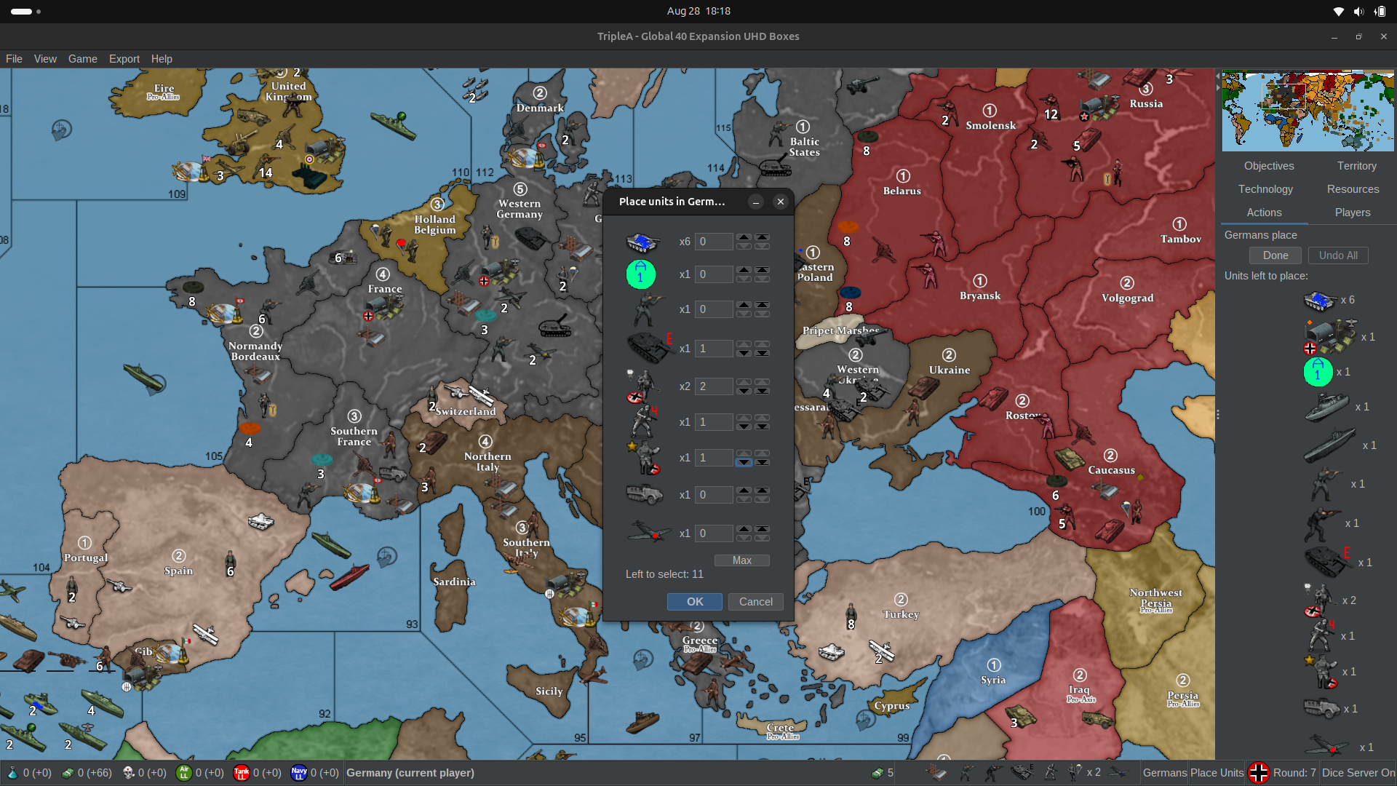The height and width of the screenshot is (786, 1397).
Task: Click the Undo All button
Action: [1338, 255]
